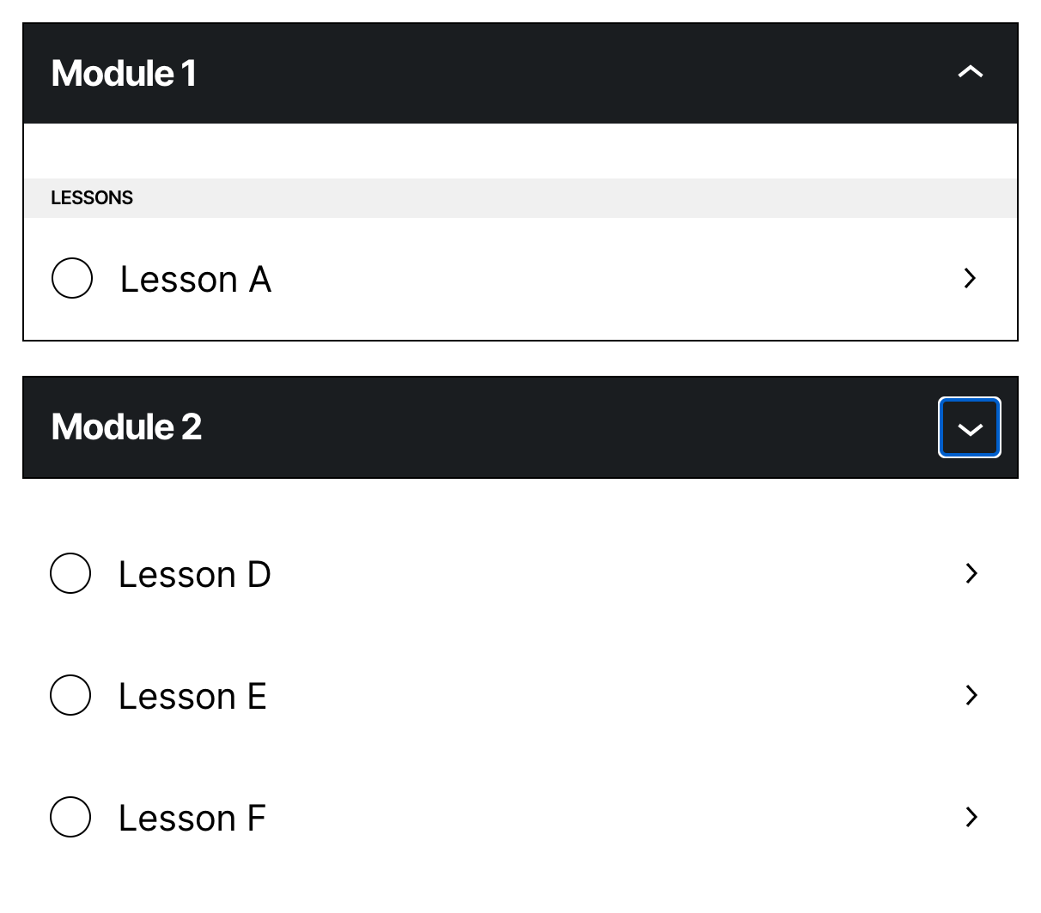This screenshot has height=913, width=1041.
Task: Open the Lesson A link text
Action: (196, 279)
